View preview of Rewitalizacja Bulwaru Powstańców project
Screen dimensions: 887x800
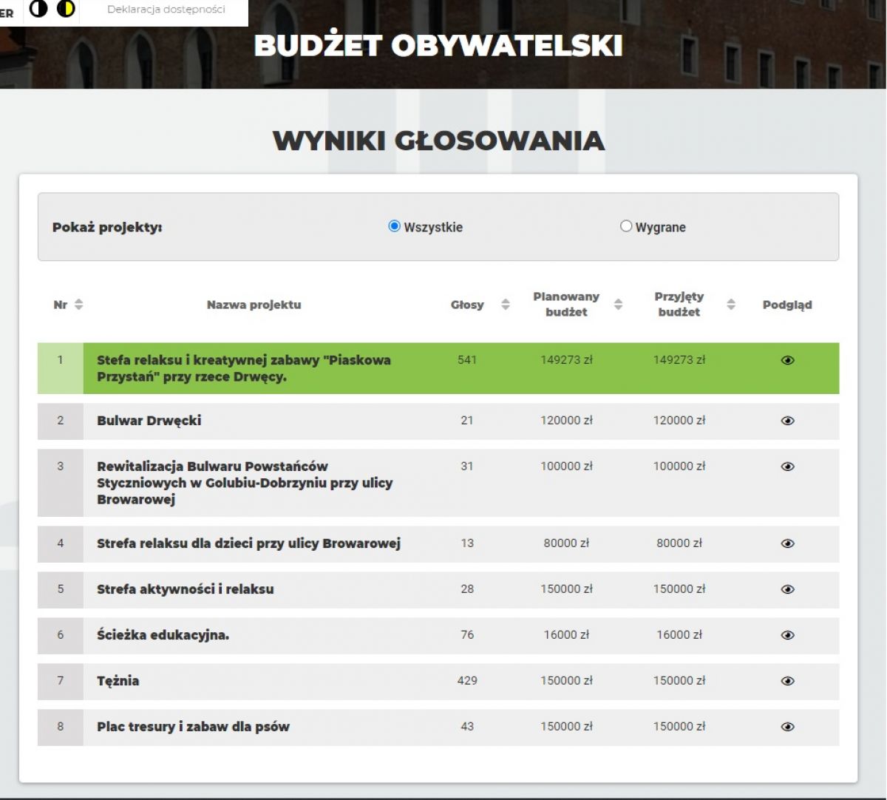pyautogui.click(x=787, y=467)
